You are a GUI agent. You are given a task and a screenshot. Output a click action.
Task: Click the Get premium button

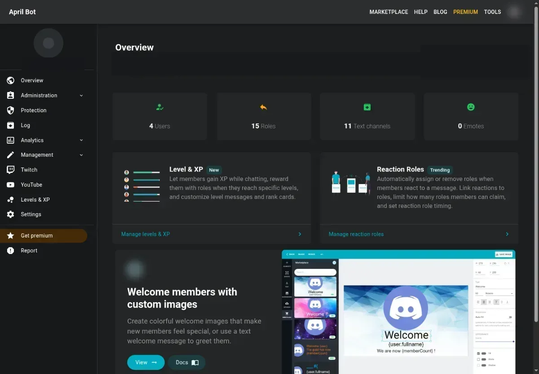[44, 236]
